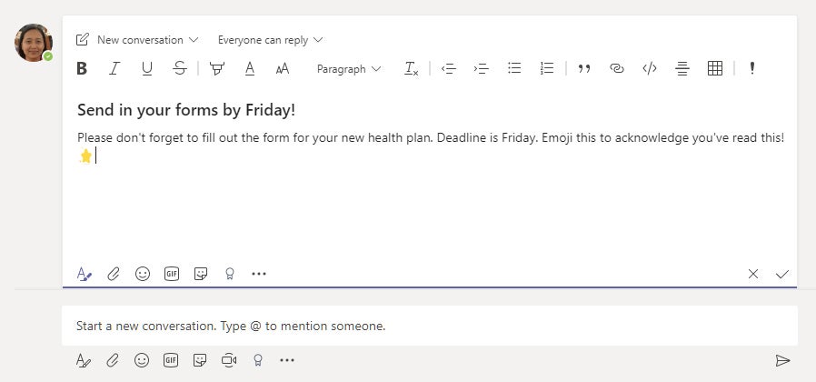Insert a quote block
The height and width of the screenshot is (382, 816).
coord(584,69)
